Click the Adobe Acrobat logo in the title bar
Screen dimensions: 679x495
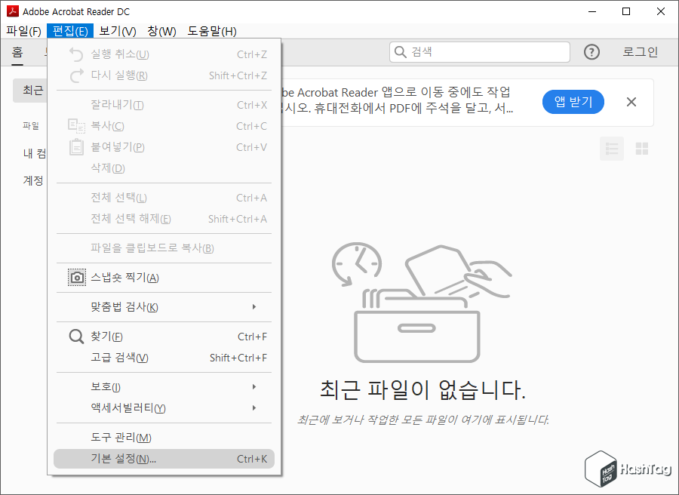click(11, 11)
